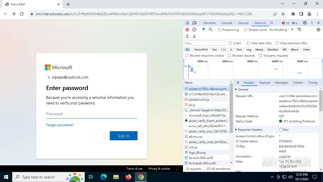Switch to Sources tab
323x182 pixels.
click(243, 23)
